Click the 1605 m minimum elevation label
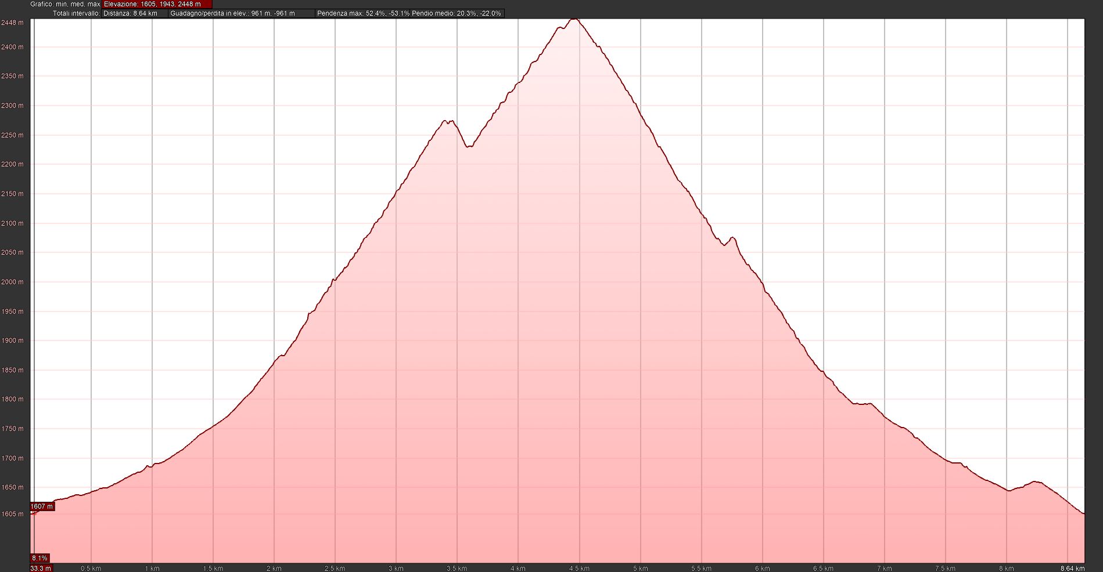1103x572 pixels. click(13, 514)
